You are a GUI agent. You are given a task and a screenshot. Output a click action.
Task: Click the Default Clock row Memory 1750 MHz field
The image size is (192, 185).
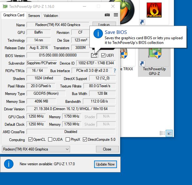pyautogui.click(x=72, y=124)
